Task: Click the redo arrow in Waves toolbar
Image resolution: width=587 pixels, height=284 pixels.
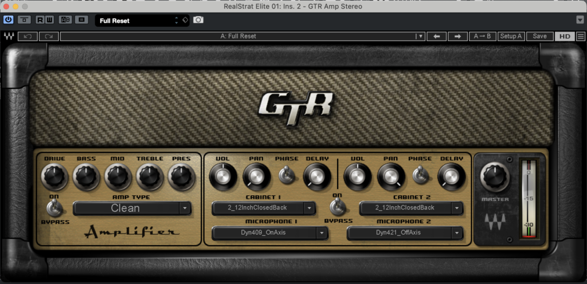Action: [49, 36]
